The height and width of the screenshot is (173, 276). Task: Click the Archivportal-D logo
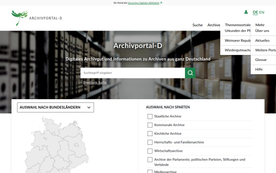[37, 18]
